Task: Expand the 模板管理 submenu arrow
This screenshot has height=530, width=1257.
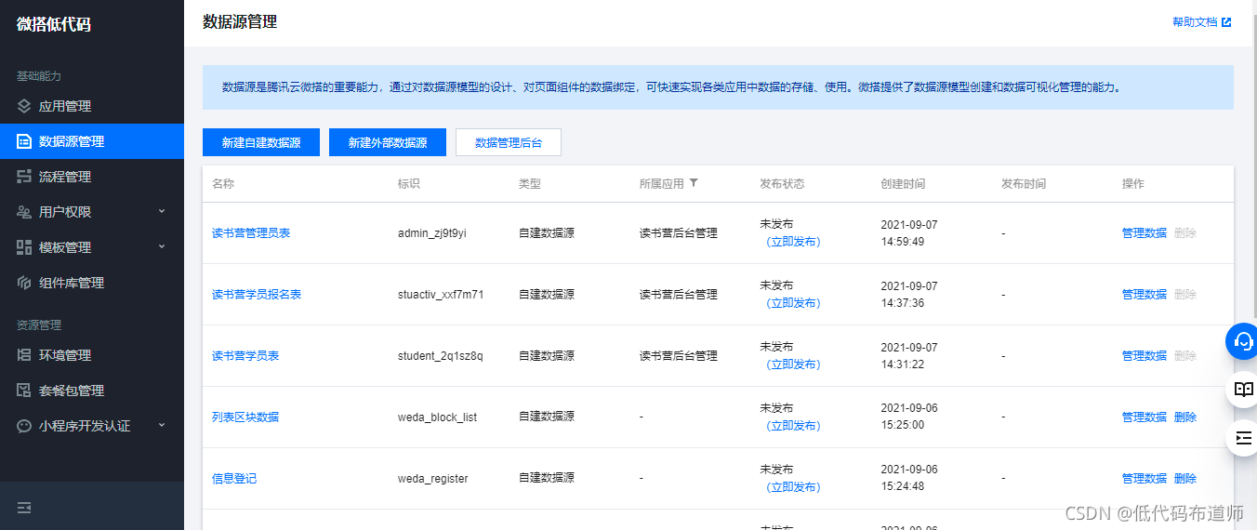Action: 161,246
